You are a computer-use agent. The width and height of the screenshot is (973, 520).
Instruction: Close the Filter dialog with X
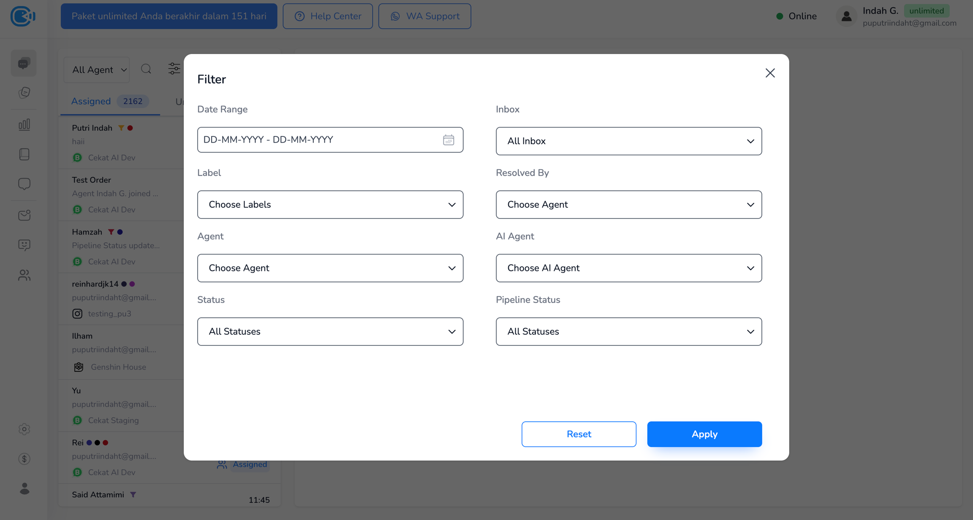coord(770,73)
